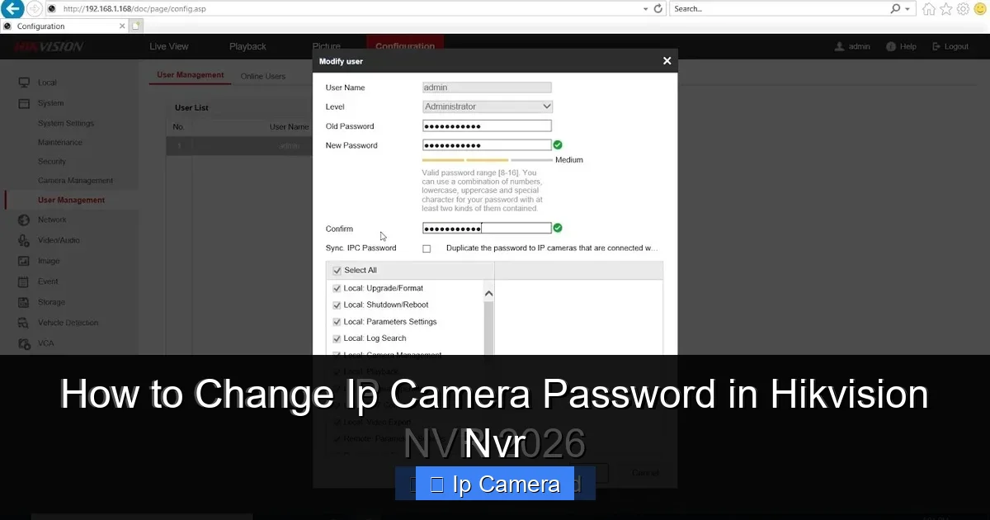This screenshot has height=520, width=990.
Task: Open VCA section icon in sidebar
Action: pos(23,343)
